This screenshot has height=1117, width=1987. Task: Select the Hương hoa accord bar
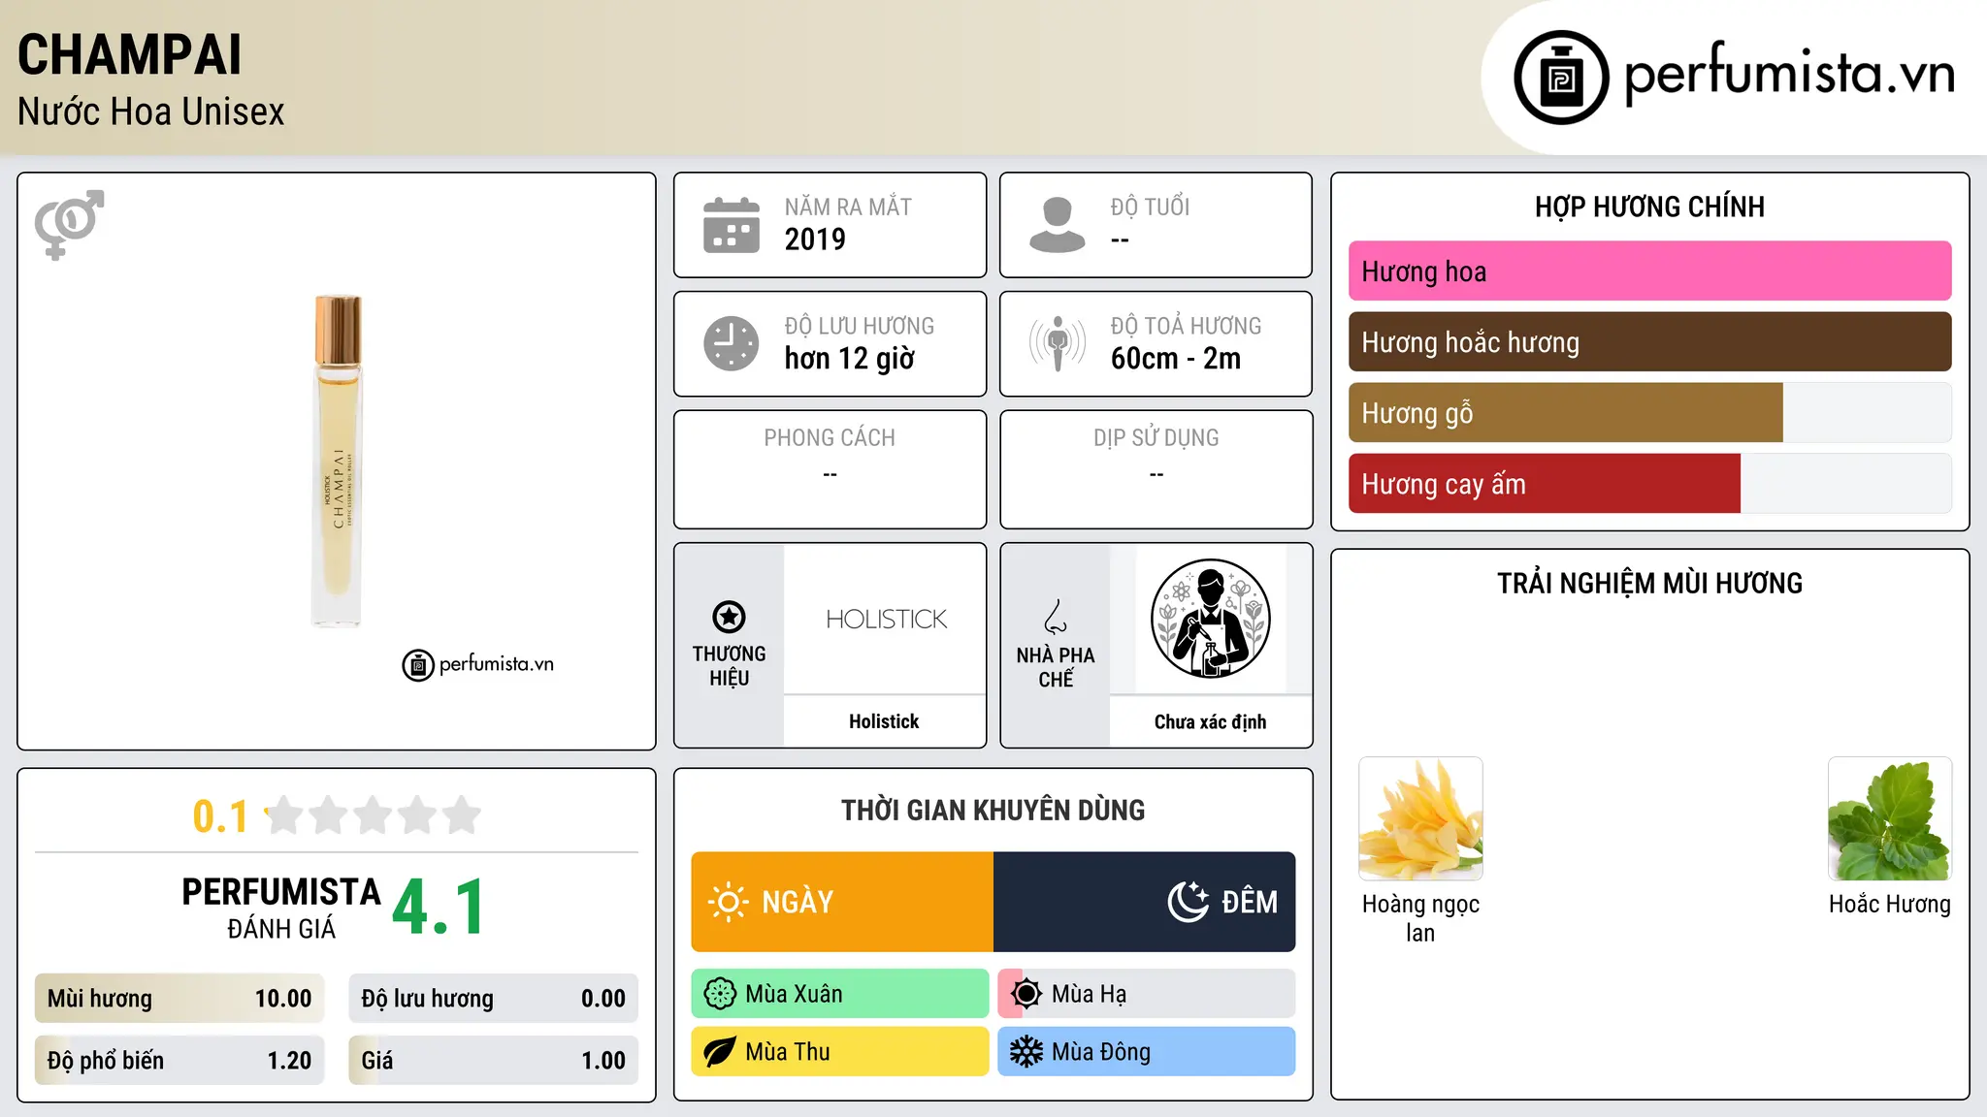[1649, 271]
